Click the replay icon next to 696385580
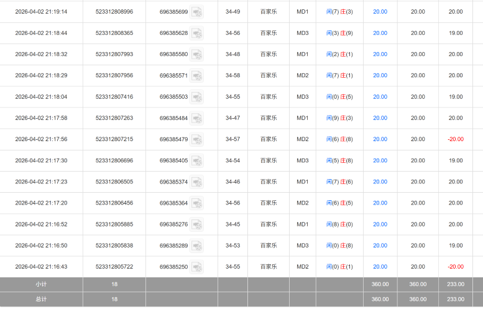The image size is (483, 314). [196, 54]
